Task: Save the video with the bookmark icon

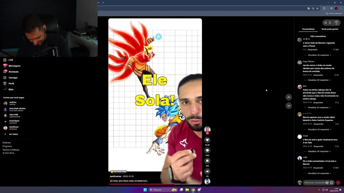Action: (x=207, y=161)
